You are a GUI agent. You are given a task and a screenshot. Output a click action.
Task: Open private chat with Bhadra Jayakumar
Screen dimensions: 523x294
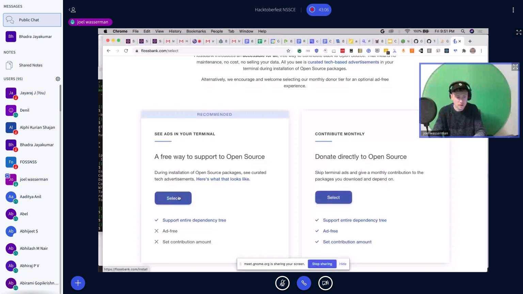coord(32,36)
